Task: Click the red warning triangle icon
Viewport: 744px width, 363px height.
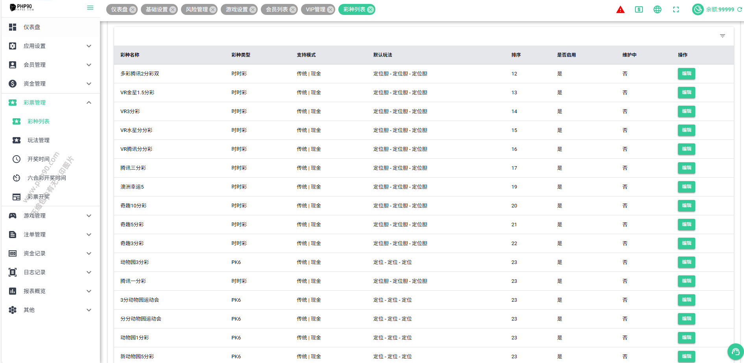Action: (x=620, y=9)
